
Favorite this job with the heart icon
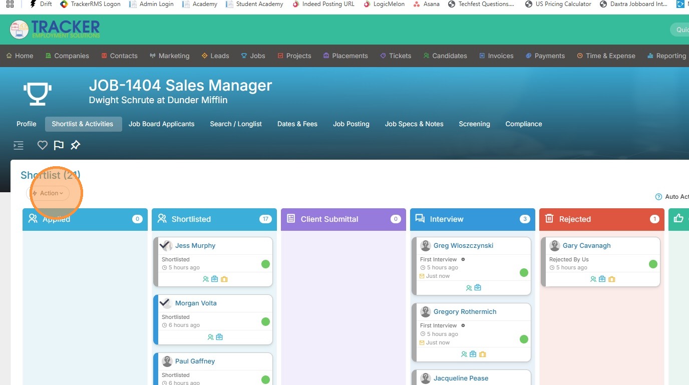click(43, 145)
